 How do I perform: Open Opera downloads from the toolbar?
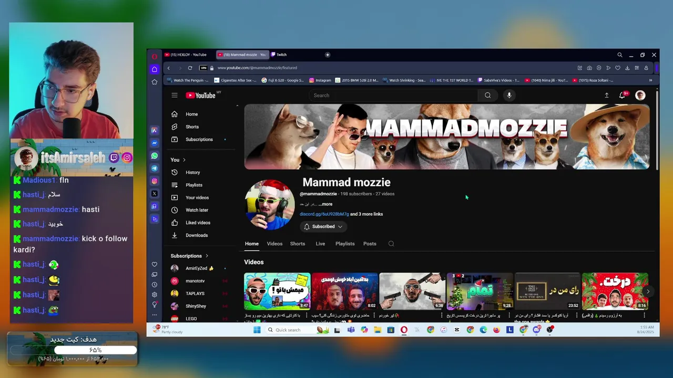pos(627,68)
